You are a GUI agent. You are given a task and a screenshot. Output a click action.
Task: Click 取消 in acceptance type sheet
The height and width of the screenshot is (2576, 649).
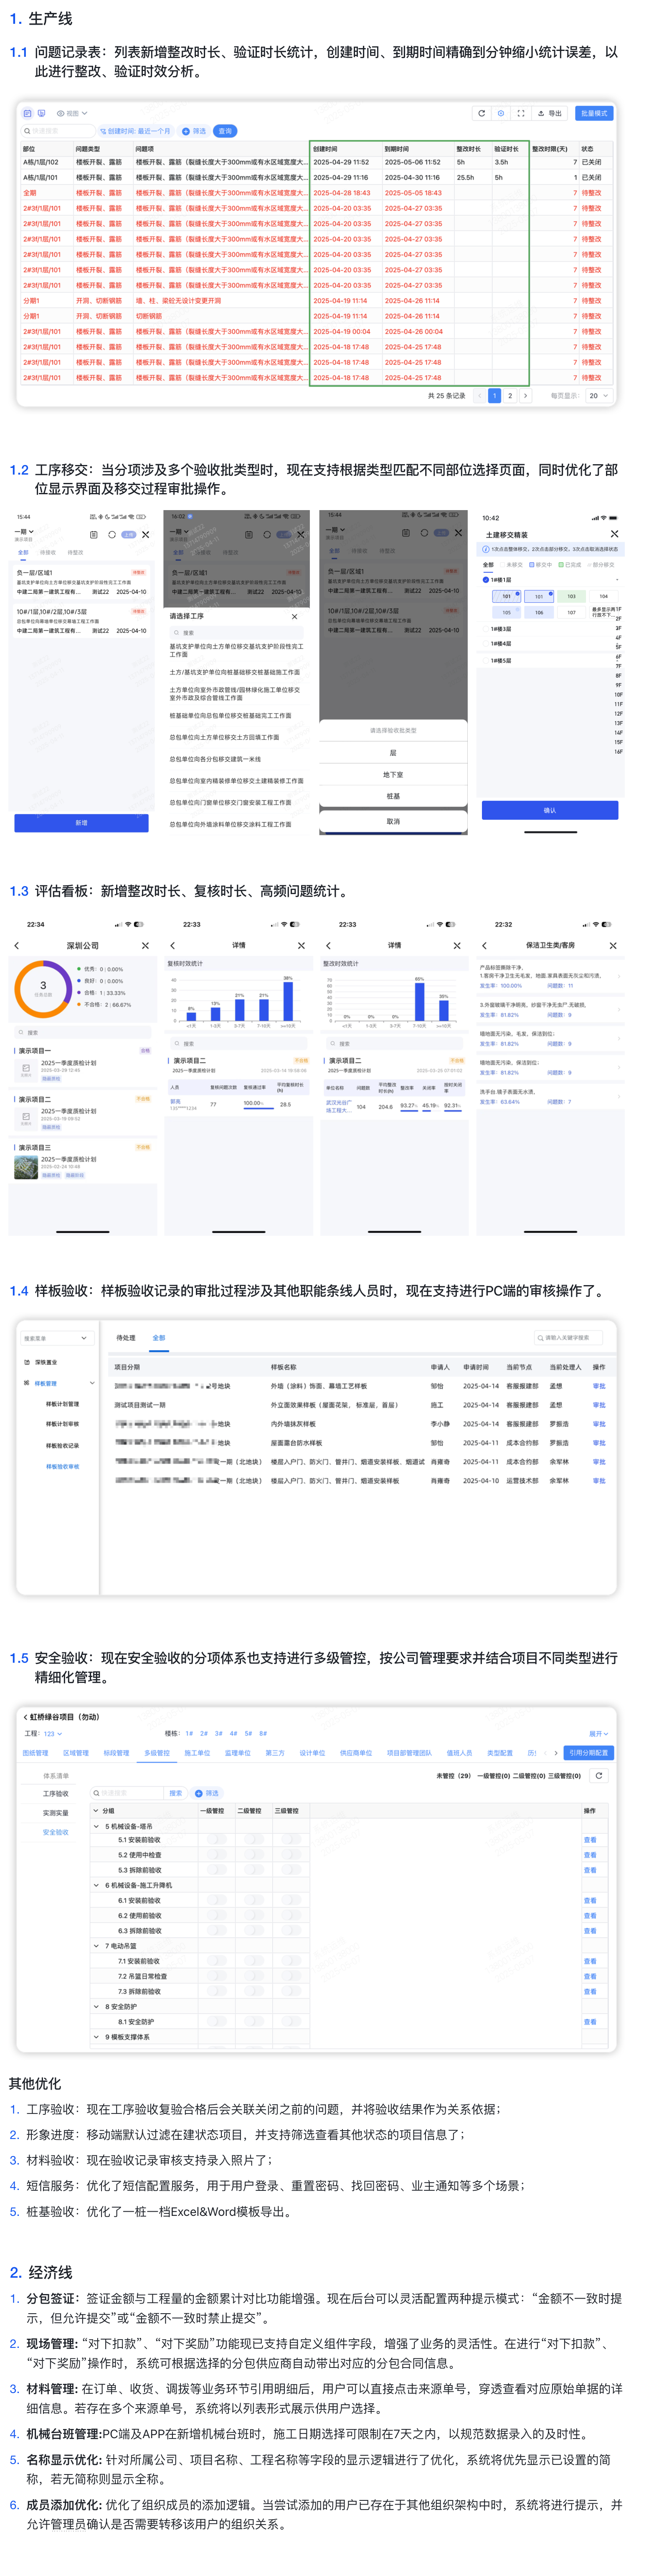click(393, 821)
